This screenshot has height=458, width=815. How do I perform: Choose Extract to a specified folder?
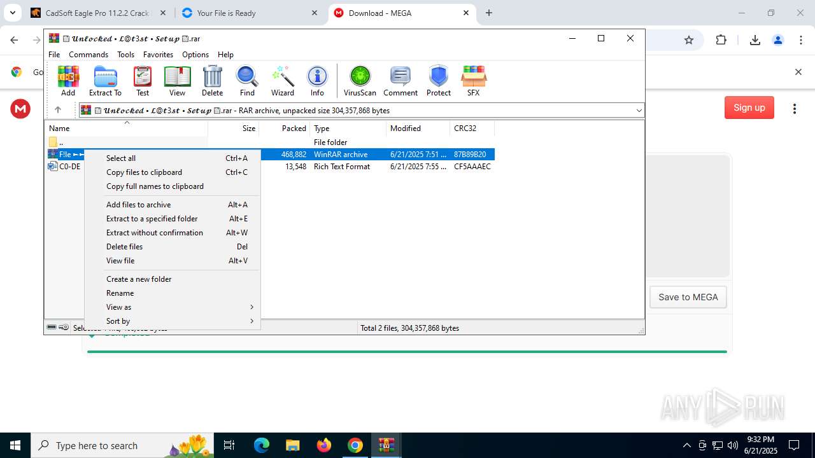(173, 219)
